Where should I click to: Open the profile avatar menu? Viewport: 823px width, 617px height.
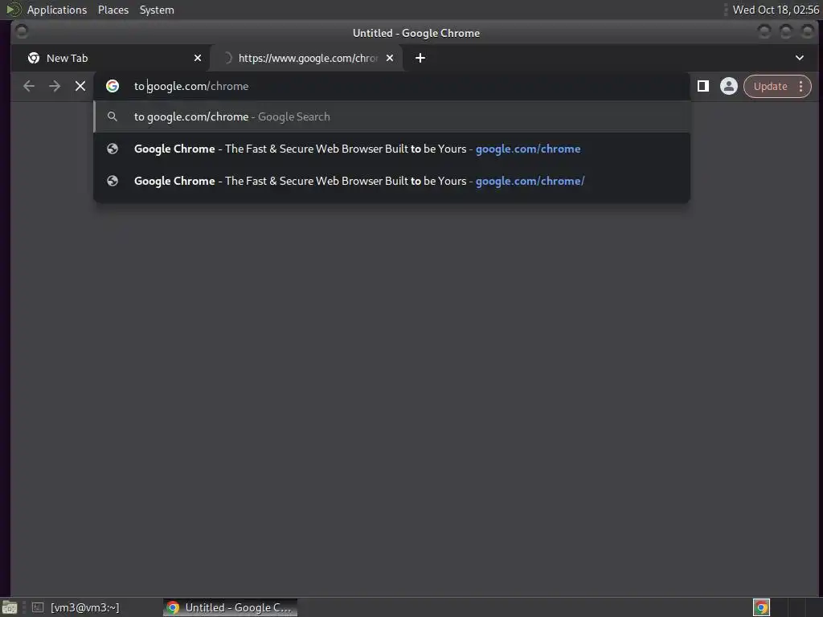pos(728,86)
